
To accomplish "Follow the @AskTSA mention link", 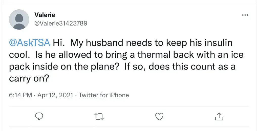I will [30, 43].
